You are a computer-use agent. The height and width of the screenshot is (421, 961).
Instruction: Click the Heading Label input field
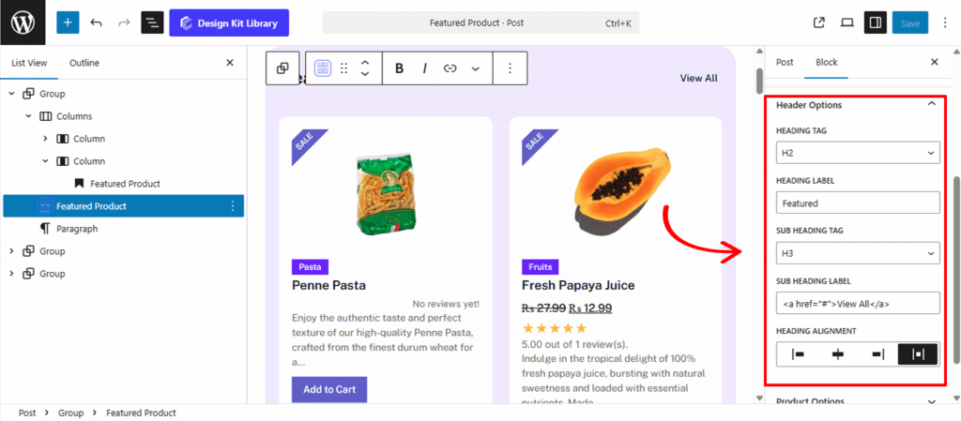857,203
